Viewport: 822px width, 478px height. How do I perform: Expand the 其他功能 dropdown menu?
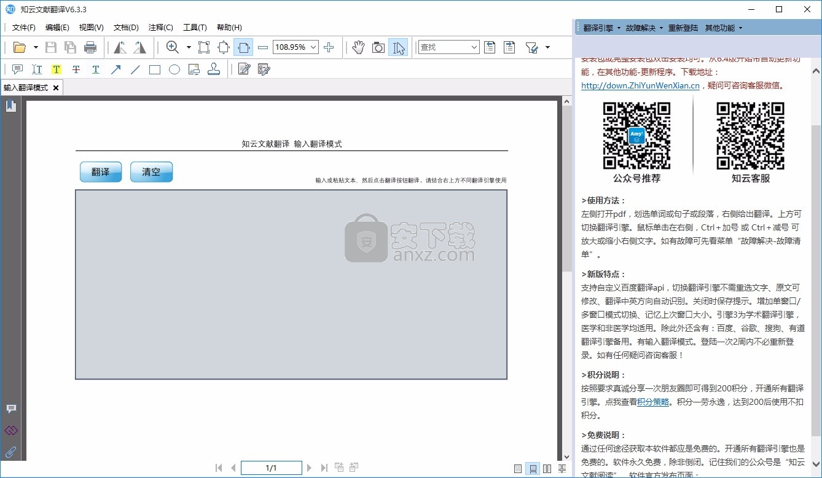(x=724, y=28)
